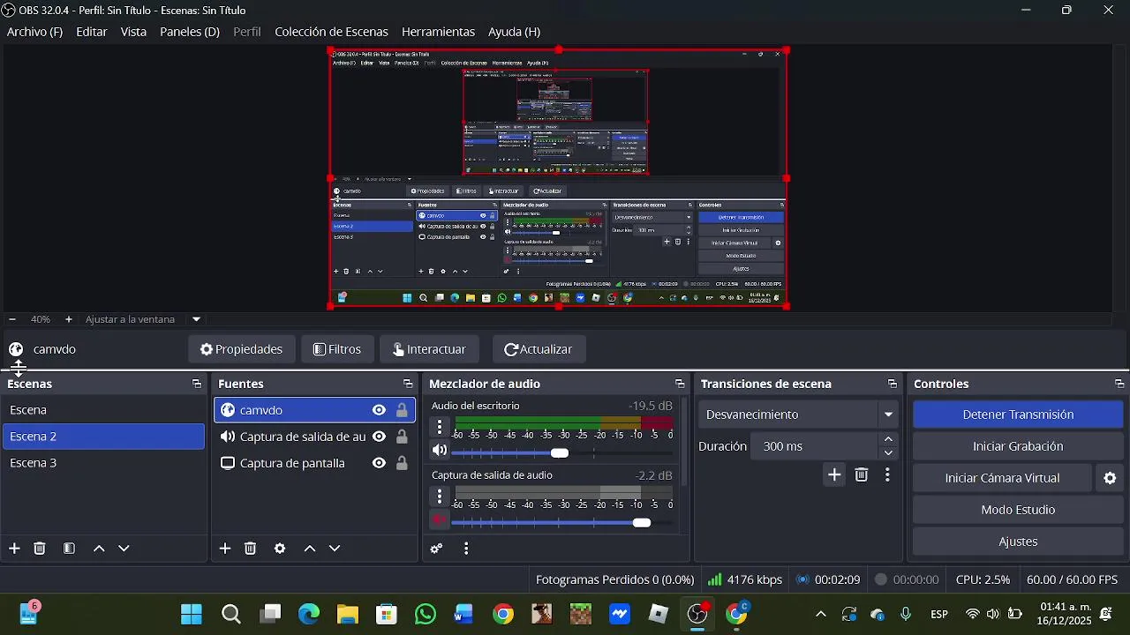Unlock the camvdo source
Viewport: 1130px width, 635px height.
tap(402, 410)
